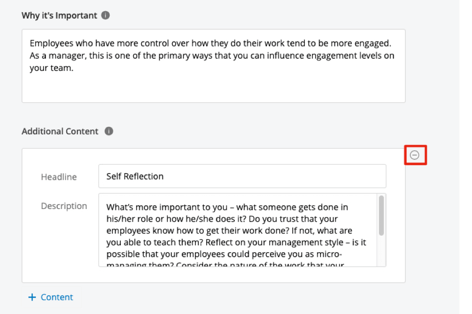
Task: Click the Description scrollbar thumb
Action: point(381,215)
